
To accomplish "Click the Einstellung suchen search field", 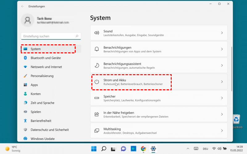I will 51,36.
